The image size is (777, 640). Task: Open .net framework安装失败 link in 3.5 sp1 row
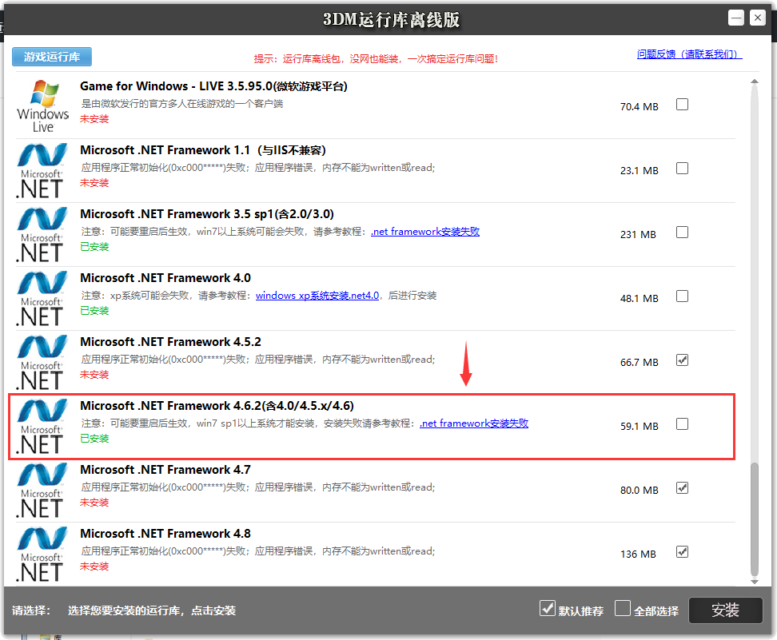point(425,232)
